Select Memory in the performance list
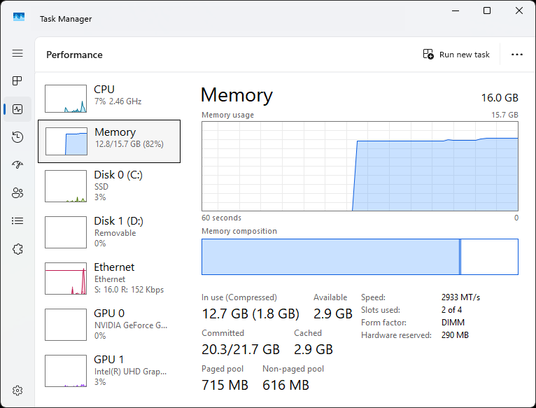The width and height of the screenshot is (536, 408). point(109,141)
